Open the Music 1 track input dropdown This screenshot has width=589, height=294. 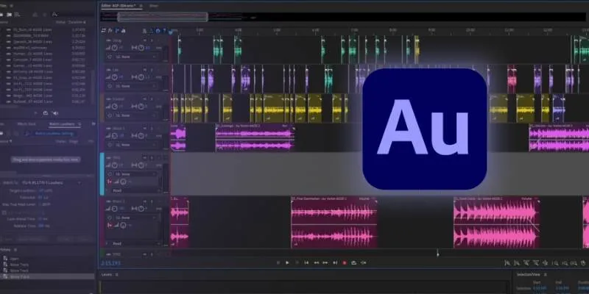[x=135, y=144]
